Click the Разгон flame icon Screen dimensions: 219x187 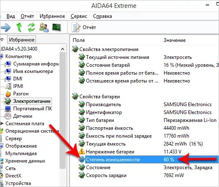[8, 94]
